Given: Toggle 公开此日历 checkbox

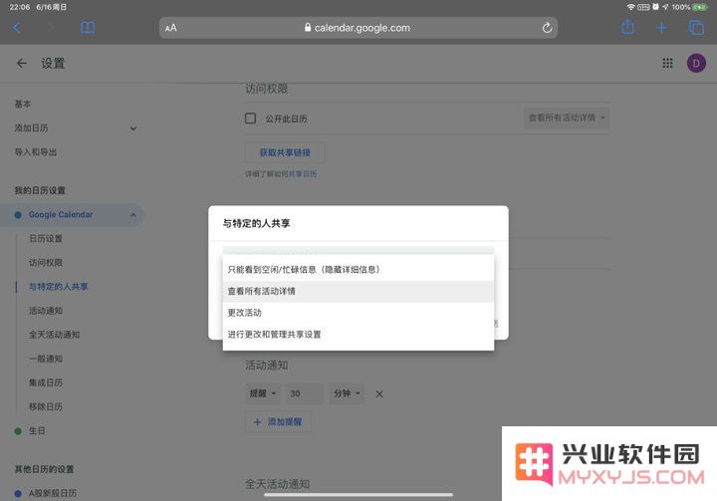Looking at the screenshot, I should pyautogui.click(x=251, y=119).
